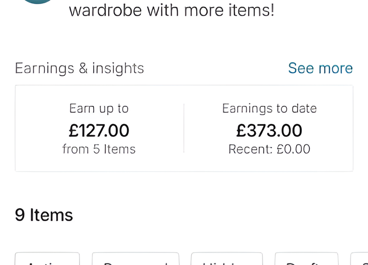The width and height of the screenshot is (368, 265).
Task: Click the 9 Items heading
Action: click(44, 215)
